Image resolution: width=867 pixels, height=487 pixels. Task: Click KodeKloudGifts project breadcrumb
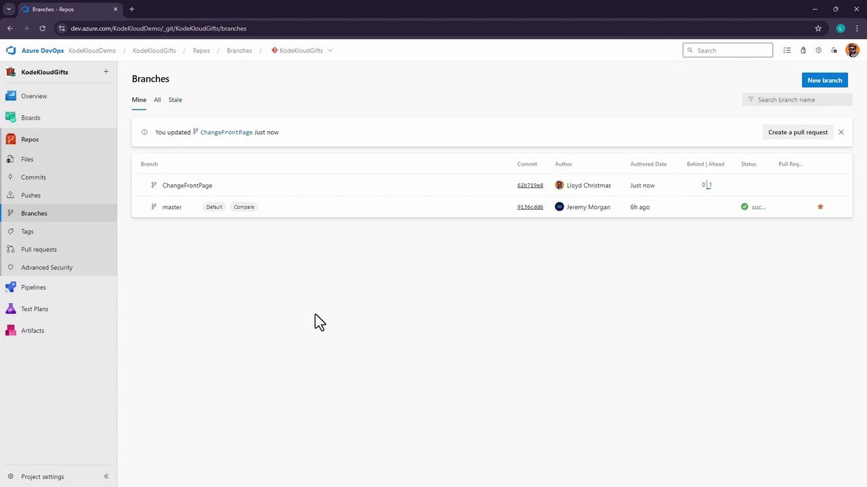tap(154, 50)
